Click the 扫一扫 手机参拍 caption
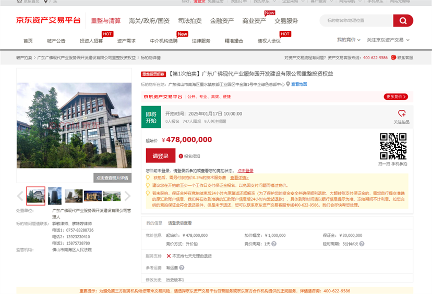432x294 pixels. coord(392,164)
